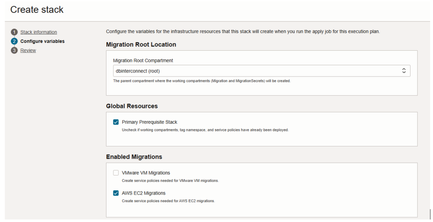Click the step 3 number circle
Image resolution: width=433 pixels, height=222 pixels.
14,51
